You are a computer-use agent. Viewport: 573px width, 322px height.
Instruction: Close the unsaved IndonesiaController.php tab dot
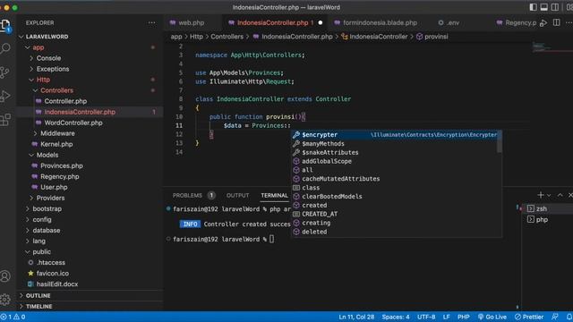(x=321, y=22)
